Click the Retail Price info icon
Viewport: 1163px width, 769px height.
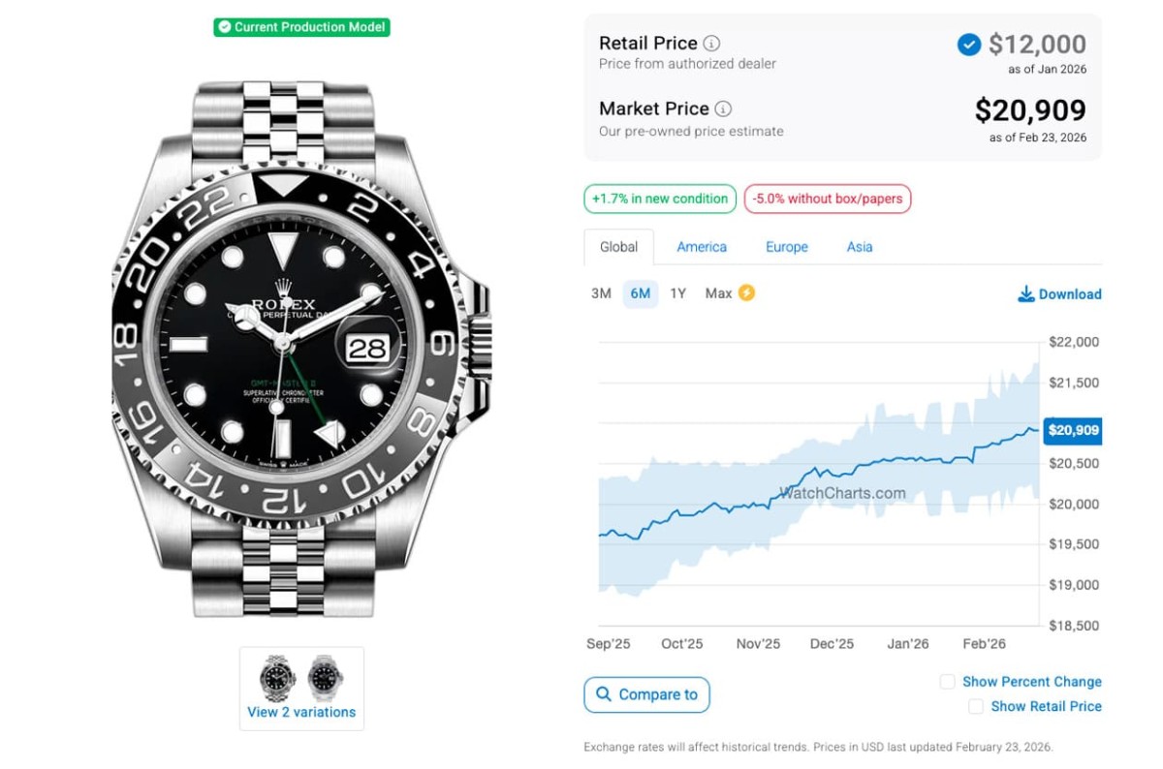pos(711,44)
